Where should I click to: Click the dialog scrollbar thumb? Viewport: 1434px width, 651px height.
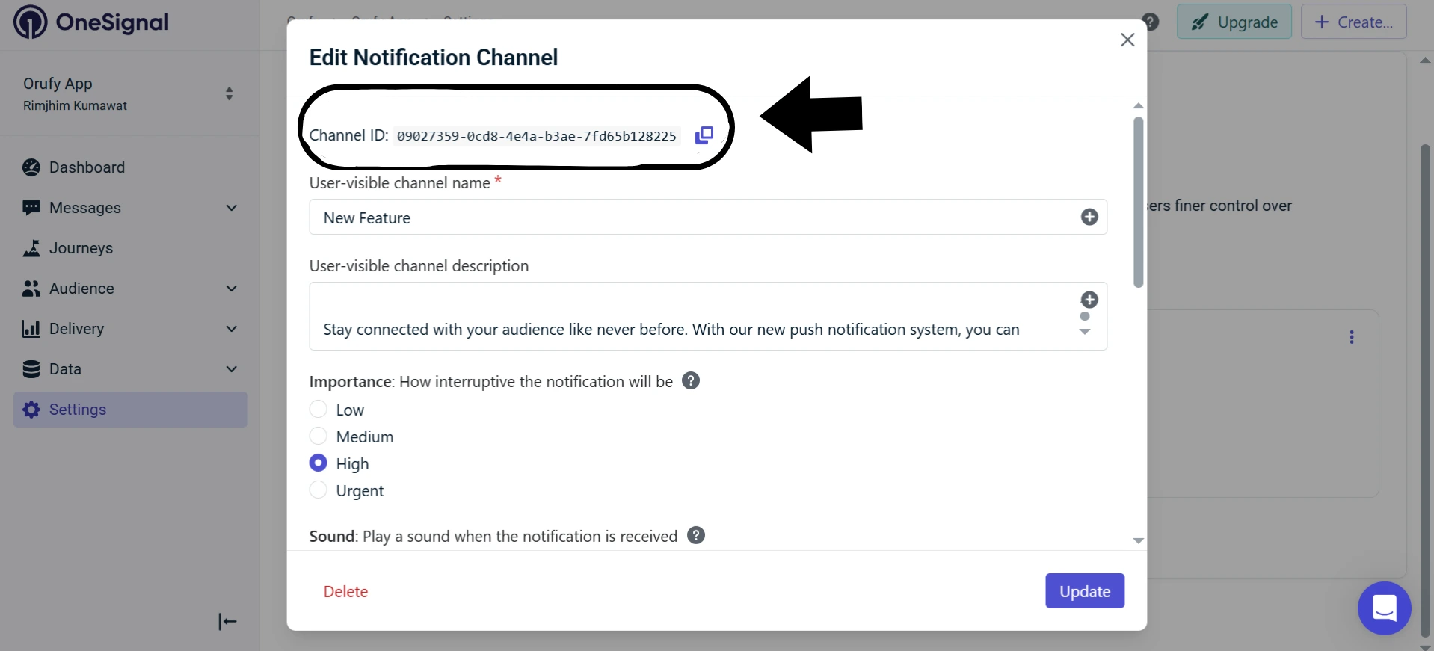pos(1138,202)
